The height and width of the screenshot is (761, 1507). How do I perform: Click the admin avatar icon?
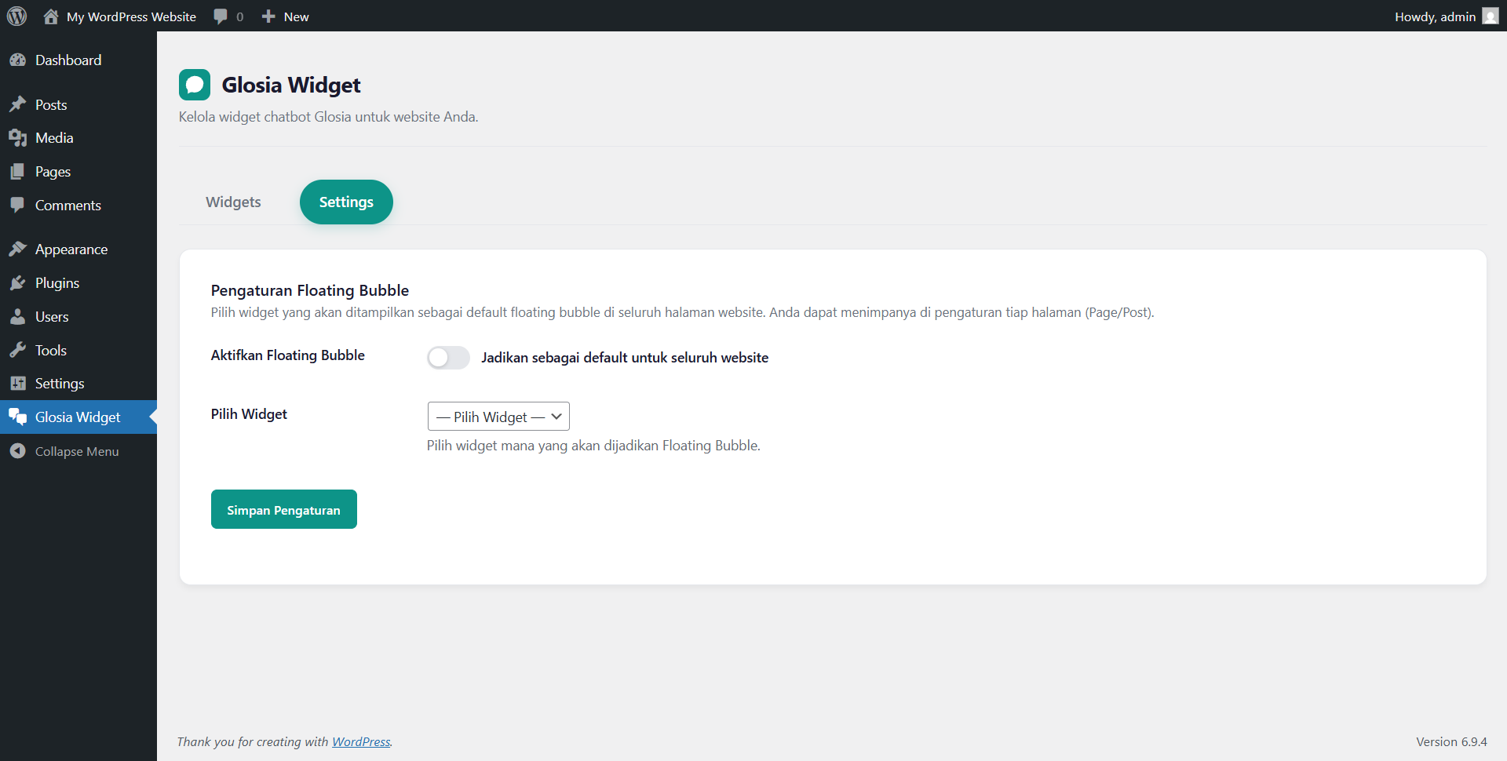pos(1491,16)
